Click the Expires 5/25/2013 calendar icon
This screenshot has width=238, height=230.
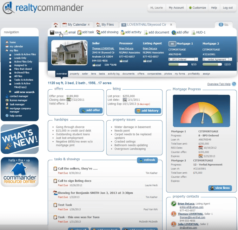point(201,156)
